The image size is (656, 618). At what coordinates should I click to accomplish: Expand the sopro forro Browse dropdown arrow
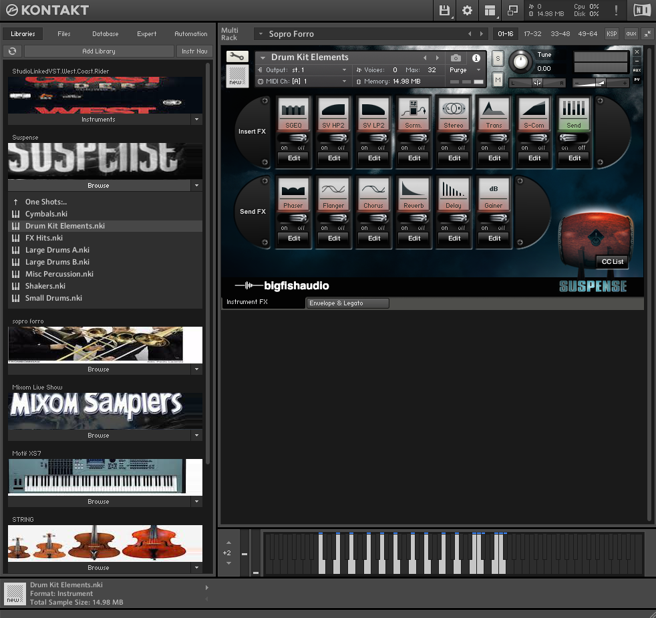196,369
